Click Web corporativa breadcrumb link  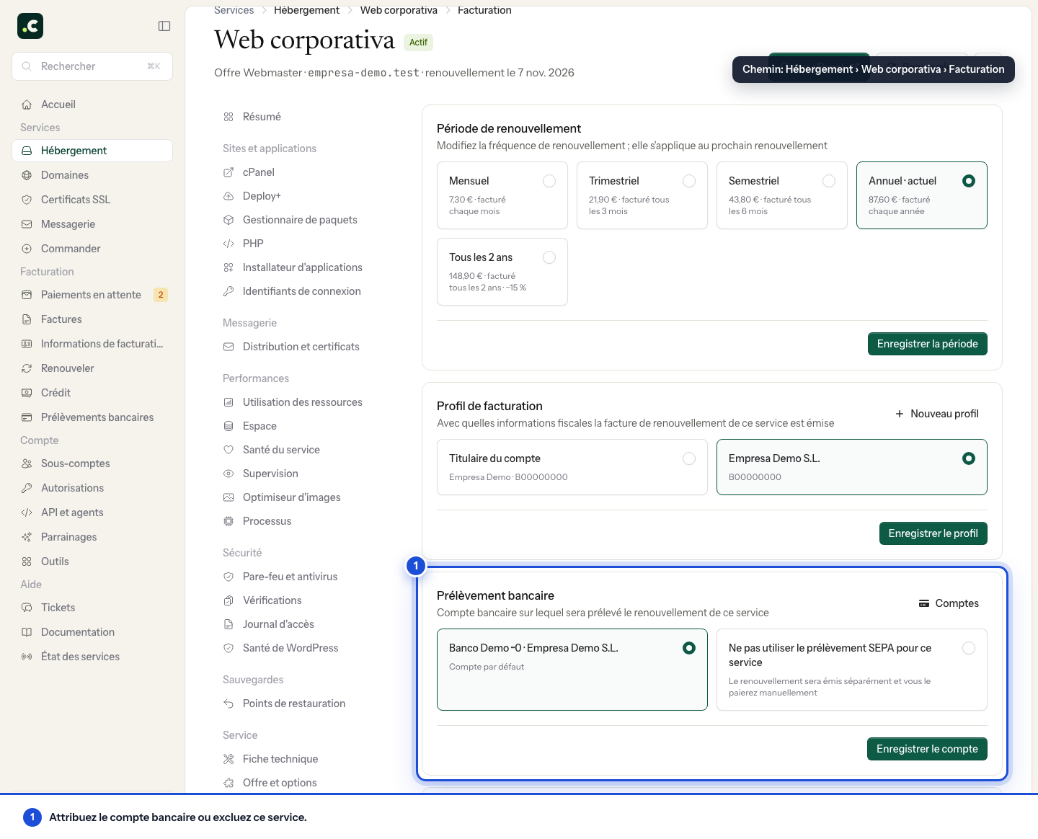[399, 10]
